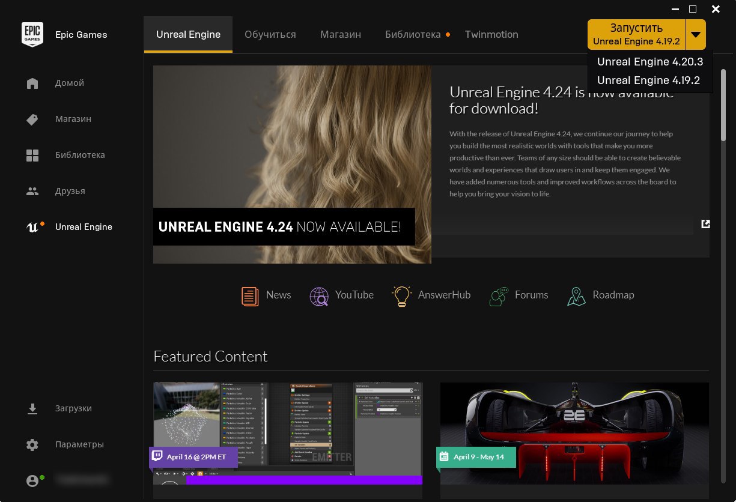736x502 pixels.
Task: Click the Unreal Engine logo icon in sidebar
Action: (x=32, y=227)
